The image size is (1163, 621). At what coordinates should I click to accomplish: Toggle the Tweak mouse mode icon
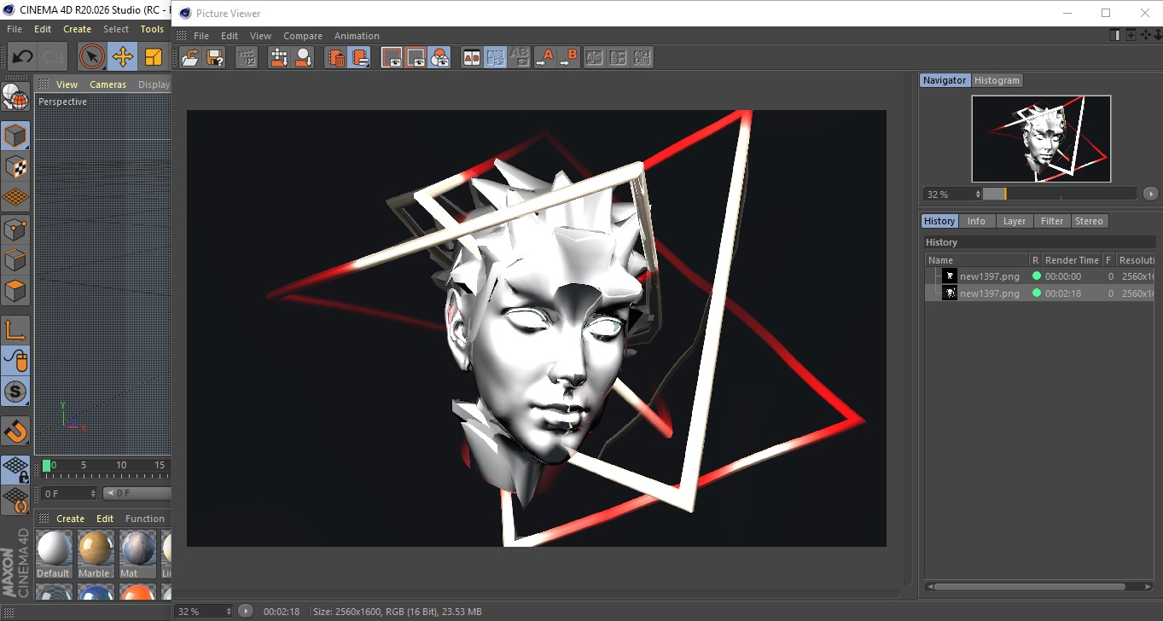click(x=15, y=361)
